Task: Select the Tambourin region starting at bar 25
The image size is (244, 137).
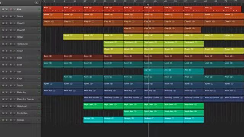Action: click(114, 44)
